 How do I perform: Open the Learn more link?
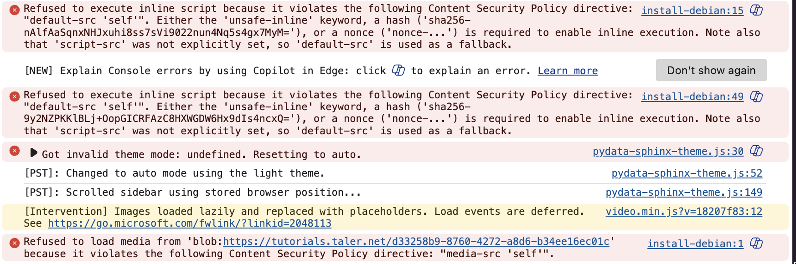pos(568,71)
